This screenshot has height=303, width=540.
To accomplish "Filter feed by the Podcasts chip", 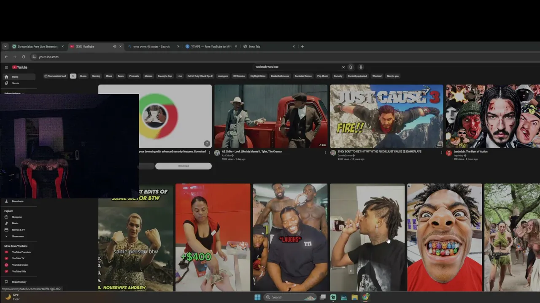I will 134,76.
